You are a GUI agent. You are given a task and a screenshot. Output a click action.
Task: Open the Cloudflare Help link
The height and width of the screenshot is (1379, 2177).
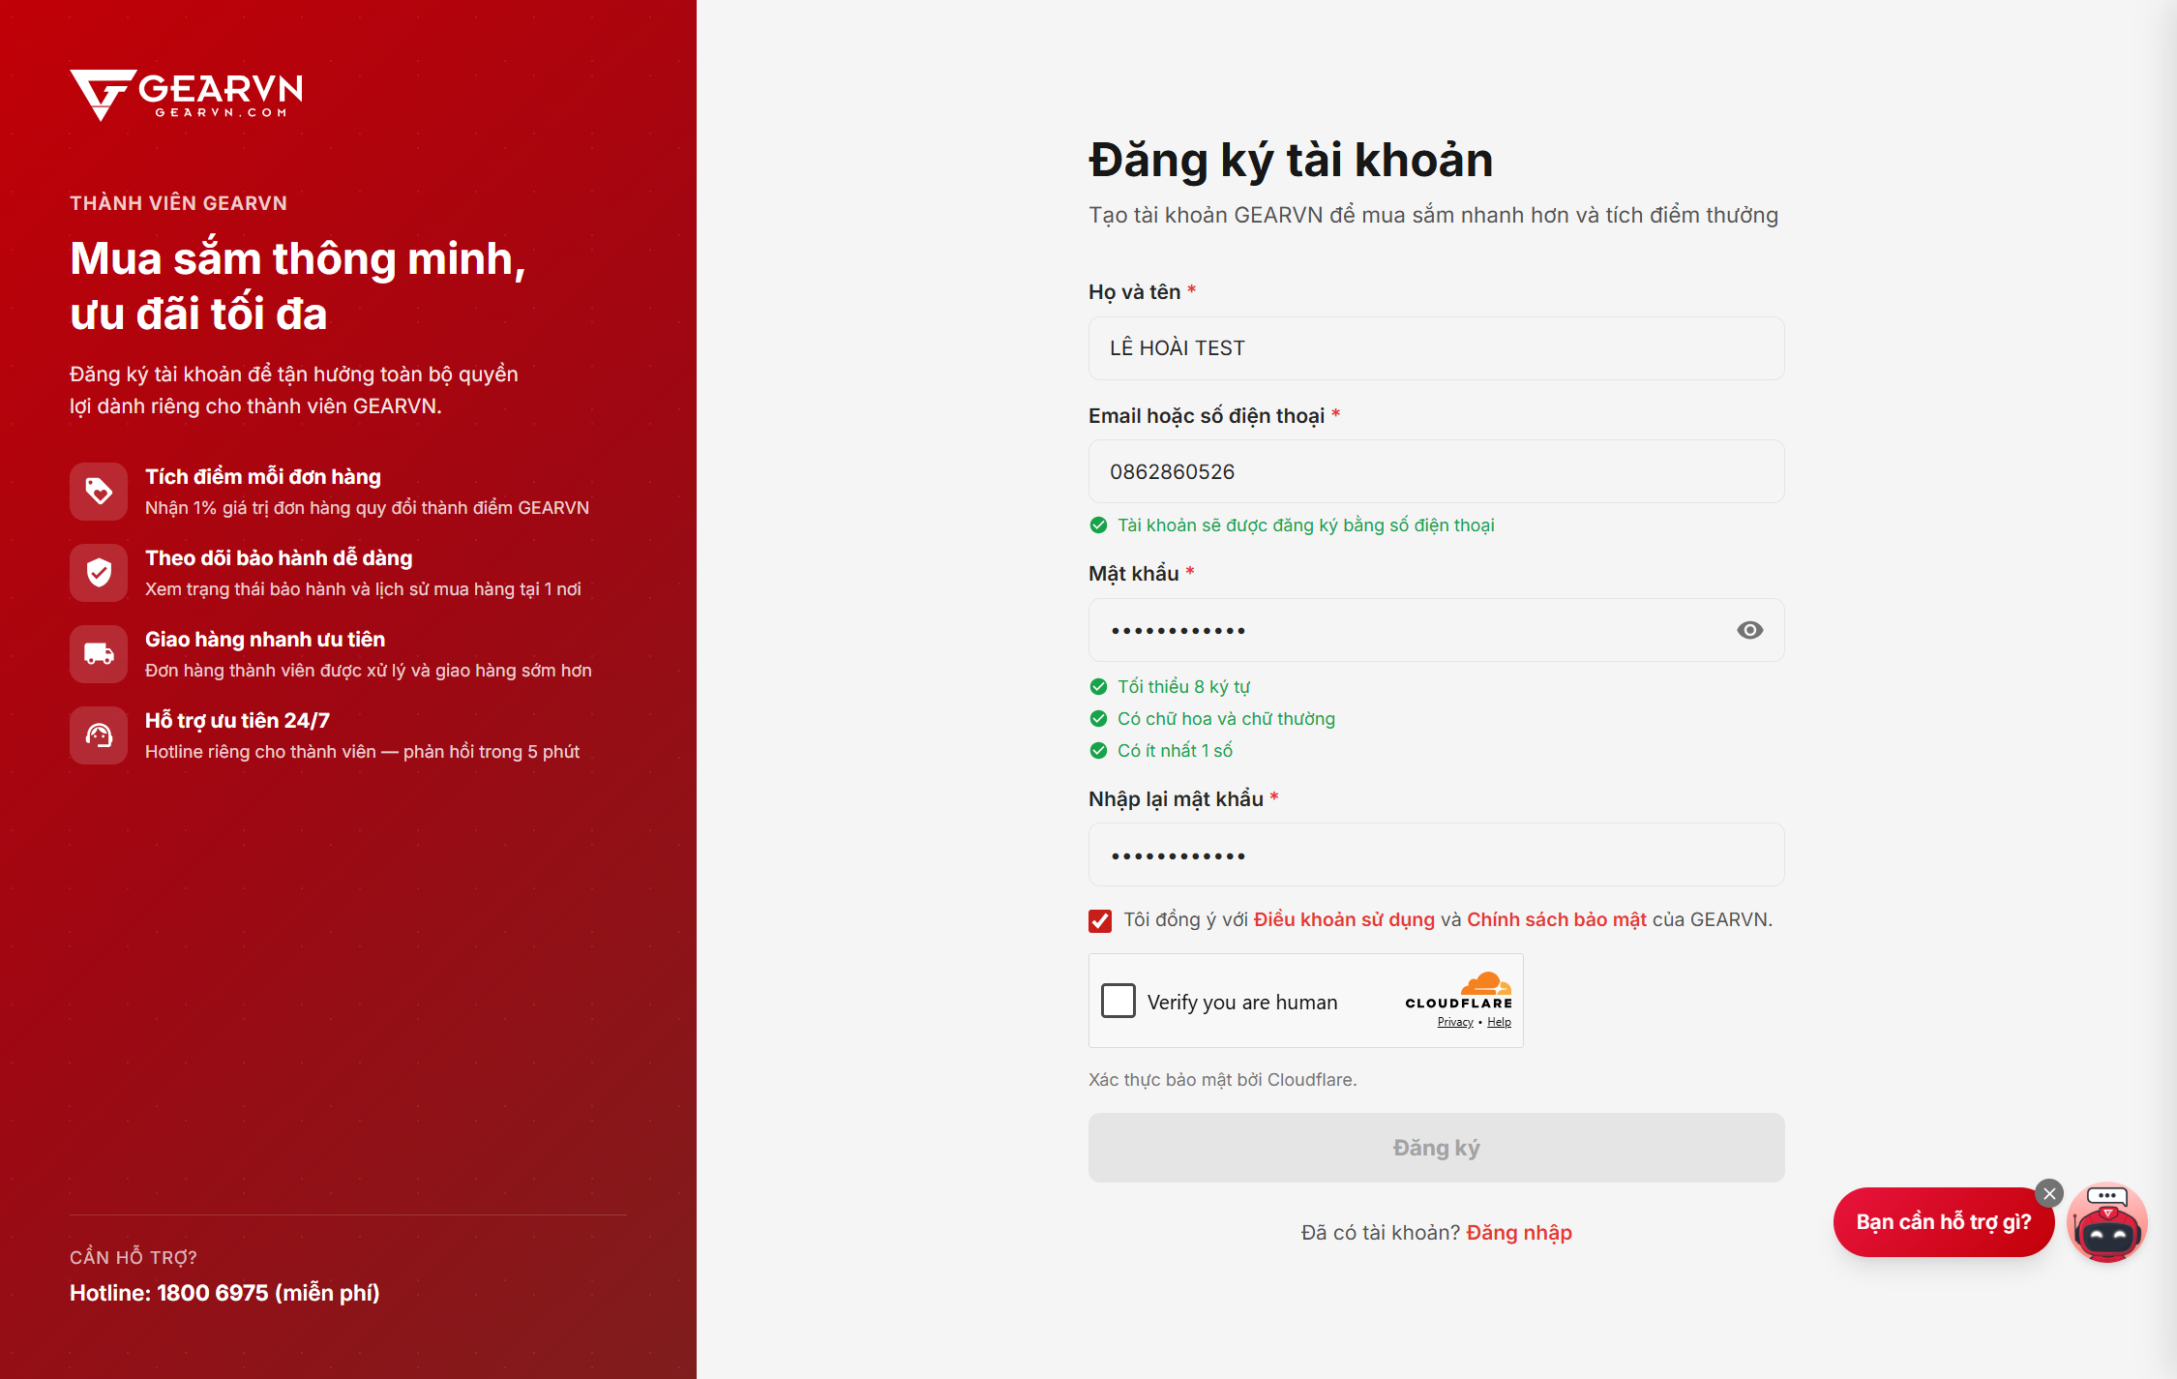(1499, 1022)
